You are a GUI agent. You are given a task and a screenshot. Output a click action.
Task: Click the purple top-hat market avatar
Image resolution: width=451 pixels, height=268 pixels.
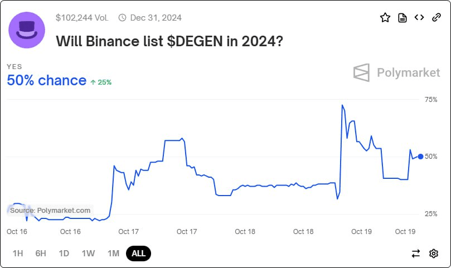(x=27, y=30)
